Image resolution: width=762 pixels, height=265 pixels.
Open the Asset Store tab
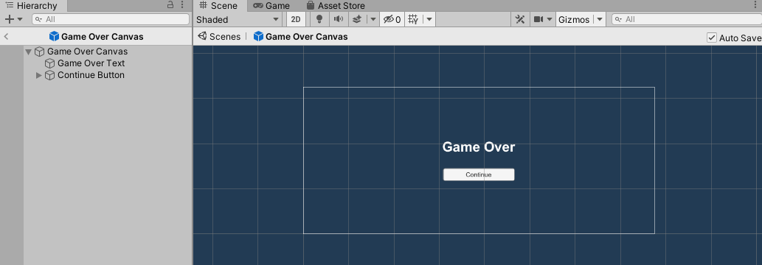click(336, 6)
